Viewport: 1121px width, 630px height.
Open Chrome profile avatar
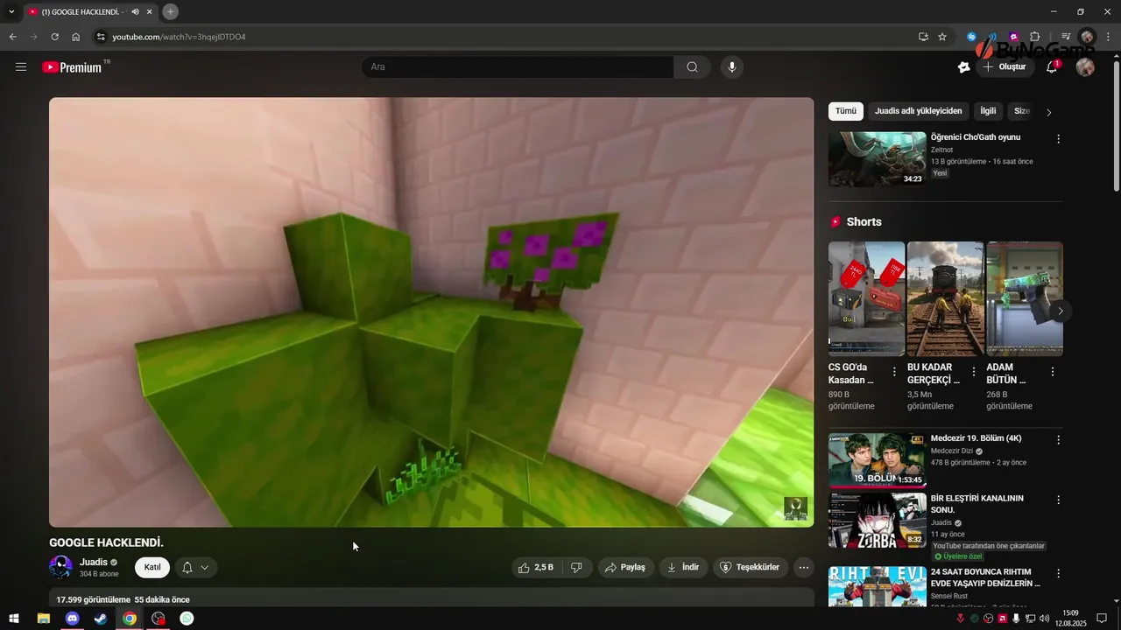coord(1087,37)
